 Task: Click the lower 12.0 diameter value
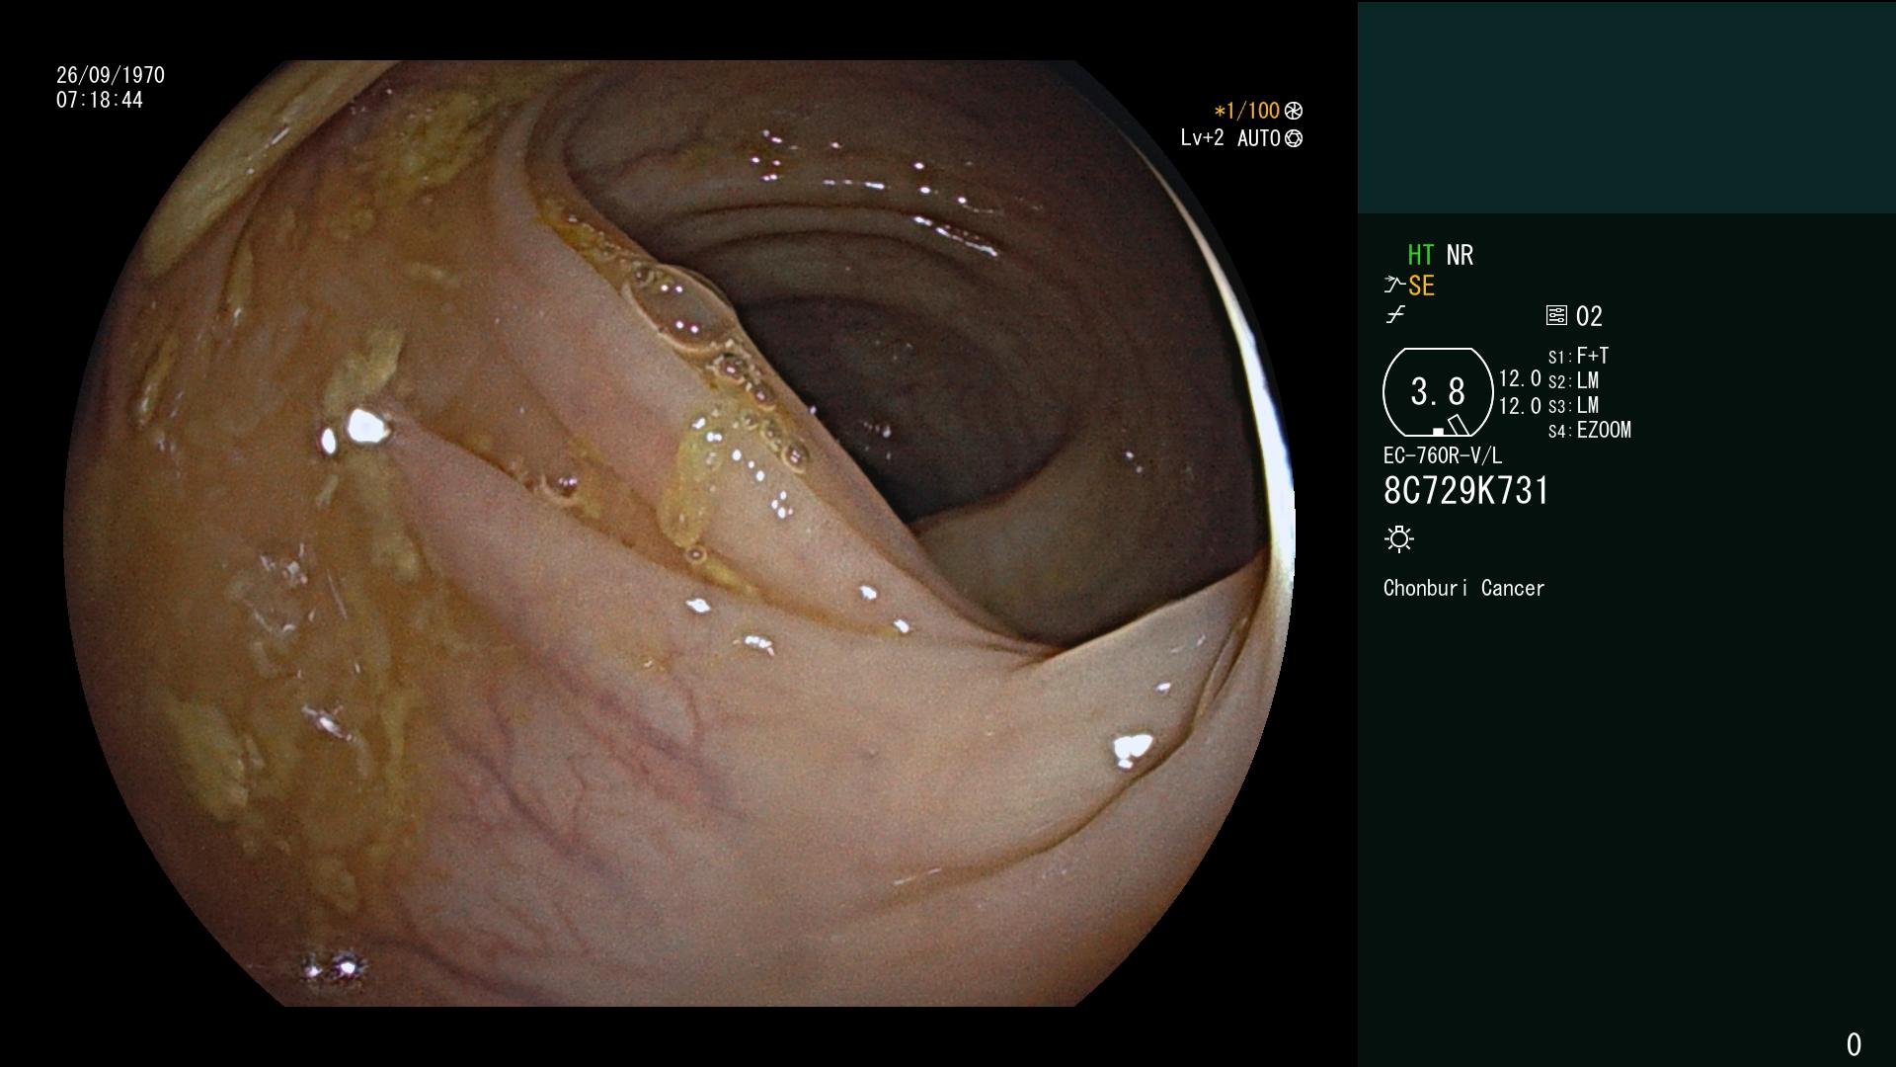[x=1520, y=406]
